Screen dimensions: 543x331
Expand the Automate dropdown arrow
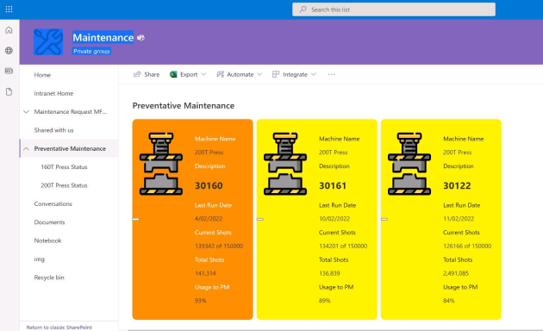click(x=259, y=74)
